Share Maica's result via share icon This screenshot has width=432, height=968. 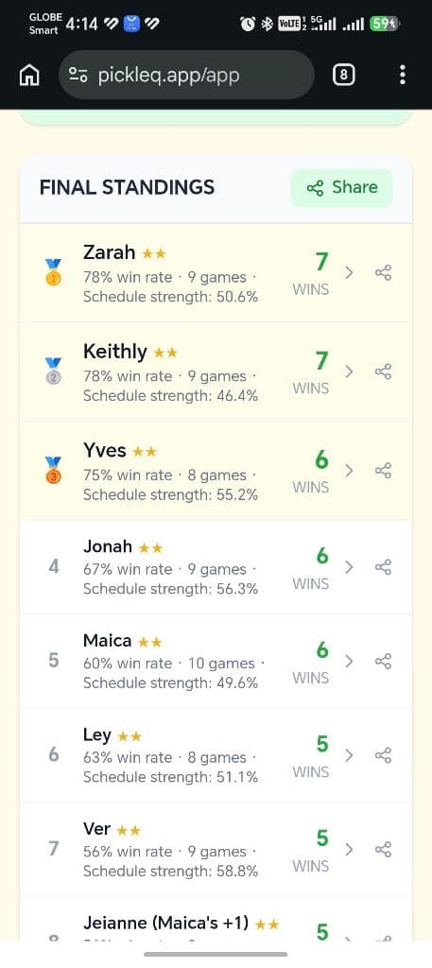coord(383,662)
